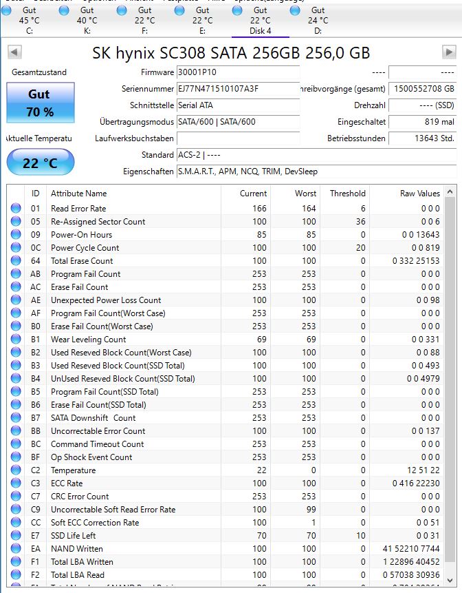Click the Gut 70 % health status button

tap(41, 103)
